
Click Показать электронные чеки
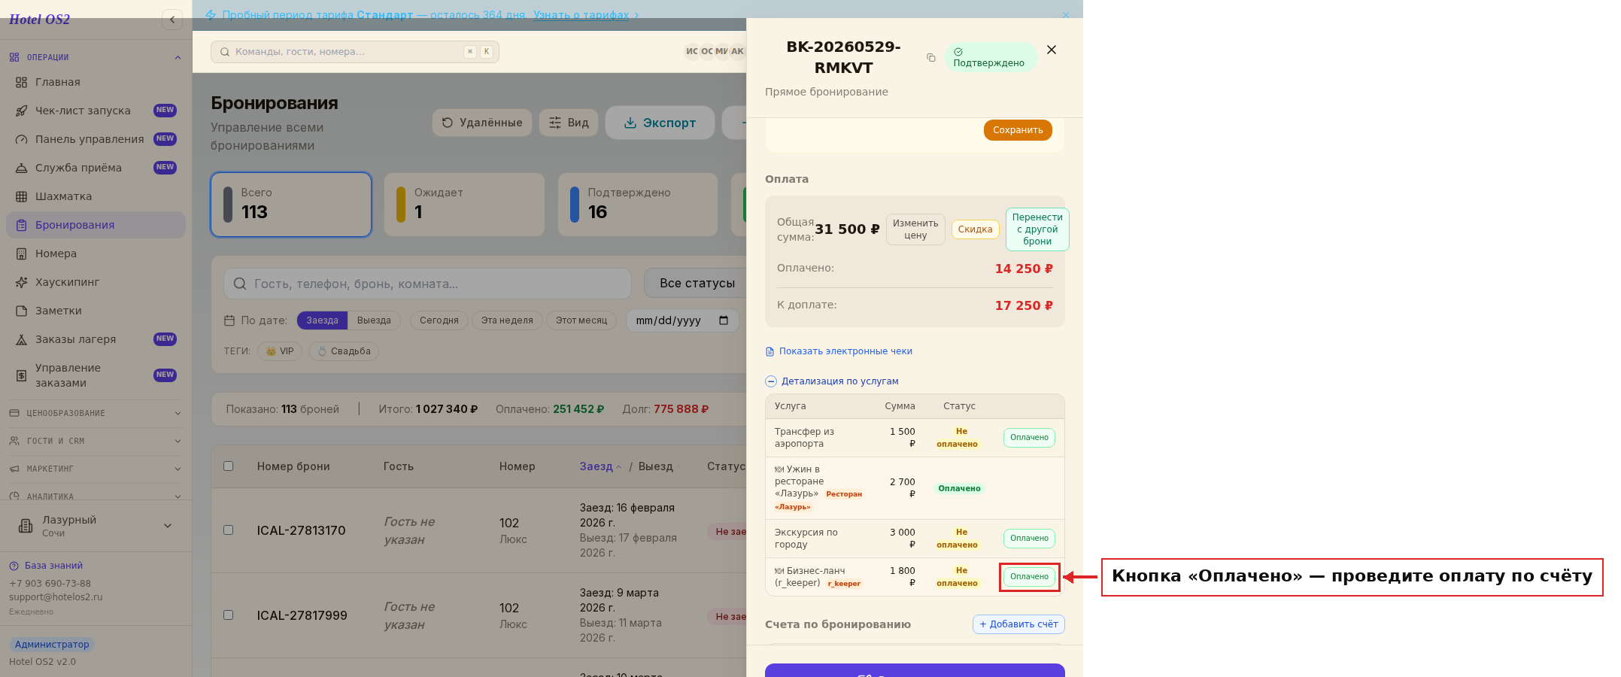point(839,351)
